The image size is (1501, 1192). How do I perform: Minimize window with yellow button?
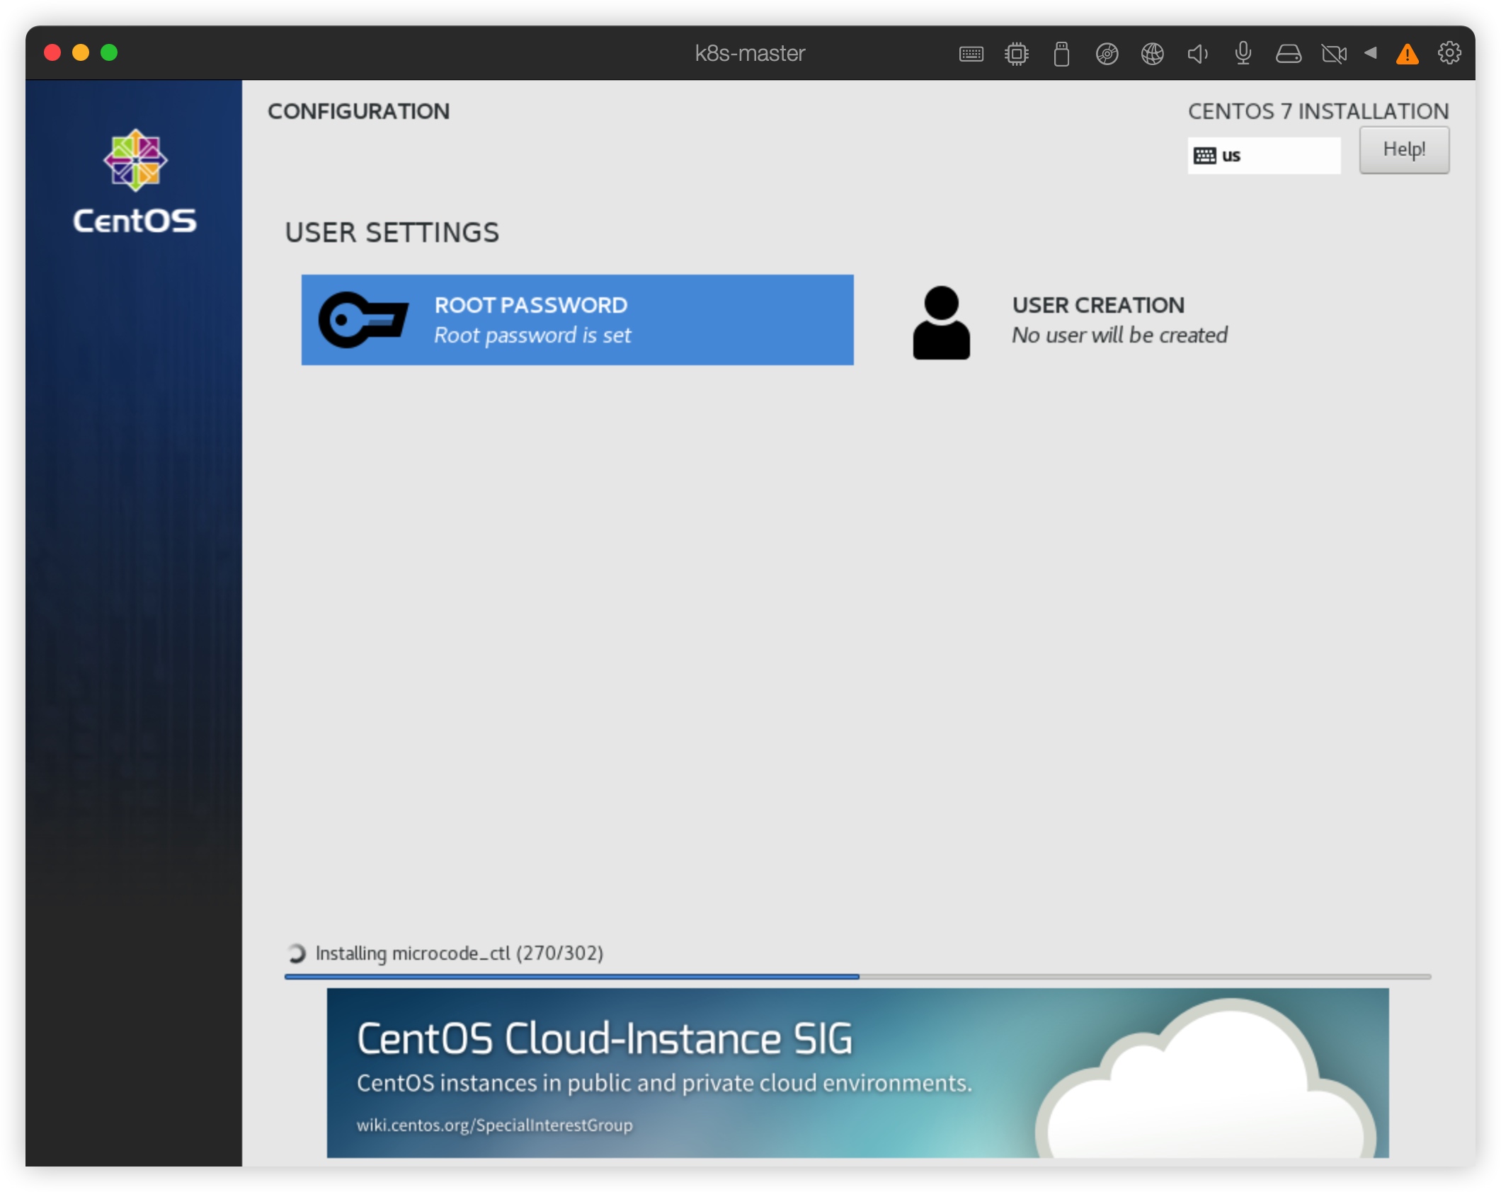pyautogui.click(x=81, y=52)
